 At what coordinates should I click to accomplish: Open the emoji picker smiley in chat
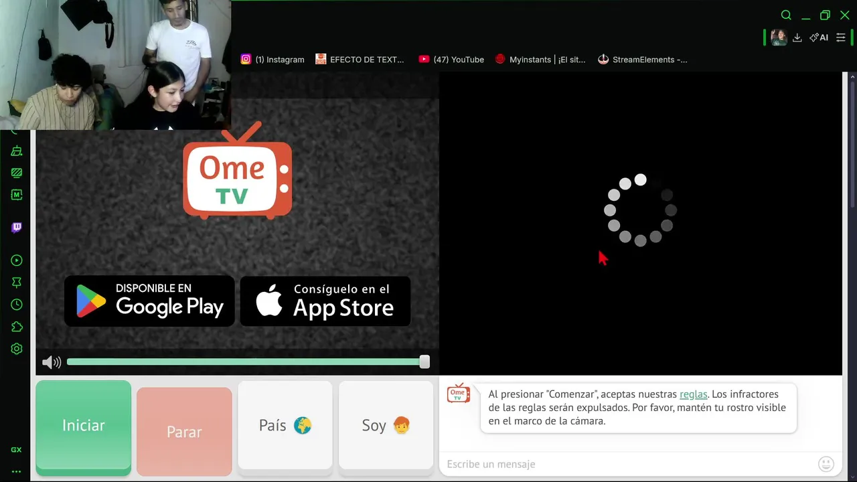(x=826, y=464)
